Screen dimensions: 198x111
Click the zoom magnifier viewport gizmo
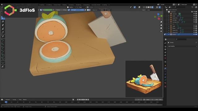[x=161, y=22]
